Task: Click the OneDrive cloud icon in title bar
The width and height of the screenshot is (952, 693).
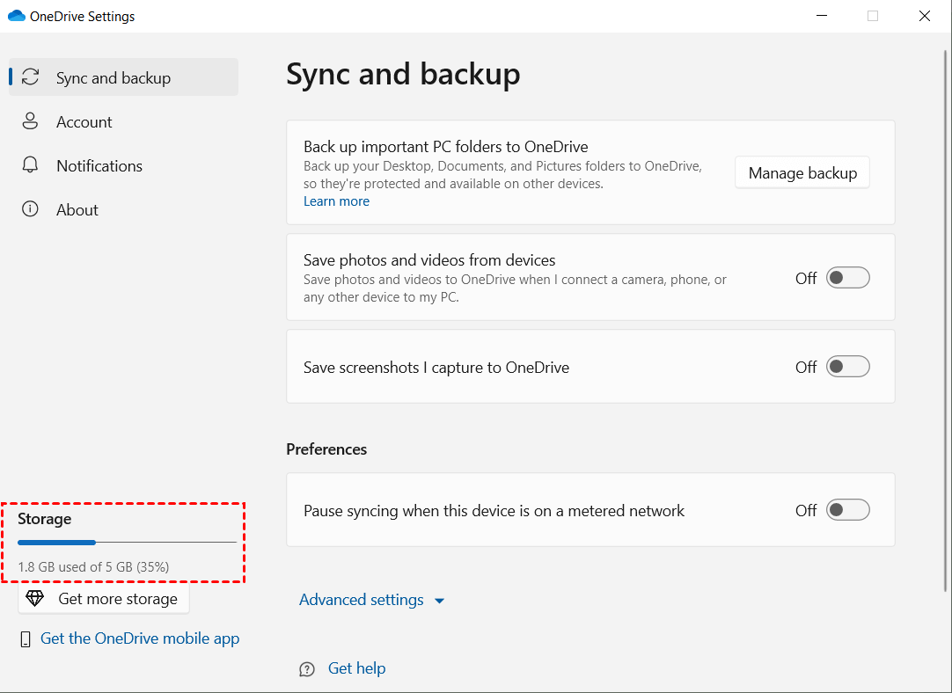Action: [17, 16]
